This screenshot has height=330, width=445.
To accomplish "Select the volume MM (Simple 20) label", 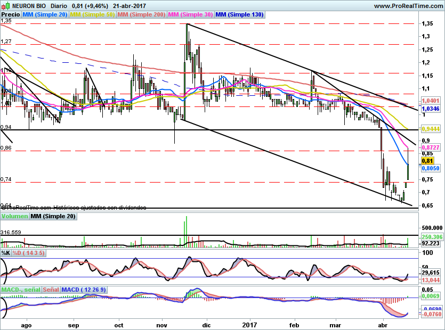I will (53, 217).
